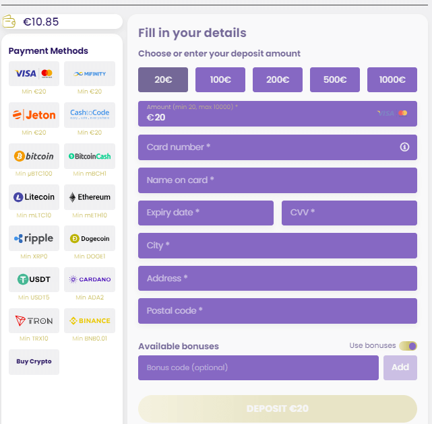Click the Bonus code optional field

tap(258, 367)
